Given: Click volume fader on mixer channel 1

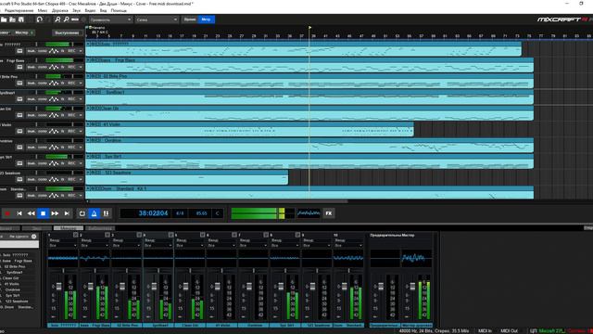Looking at the screenshot, I should pyautogui.click(x=58, y=287).
